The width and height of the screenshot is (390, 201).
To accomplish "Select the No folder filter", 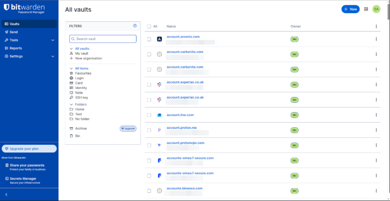I will coord(82,119).
